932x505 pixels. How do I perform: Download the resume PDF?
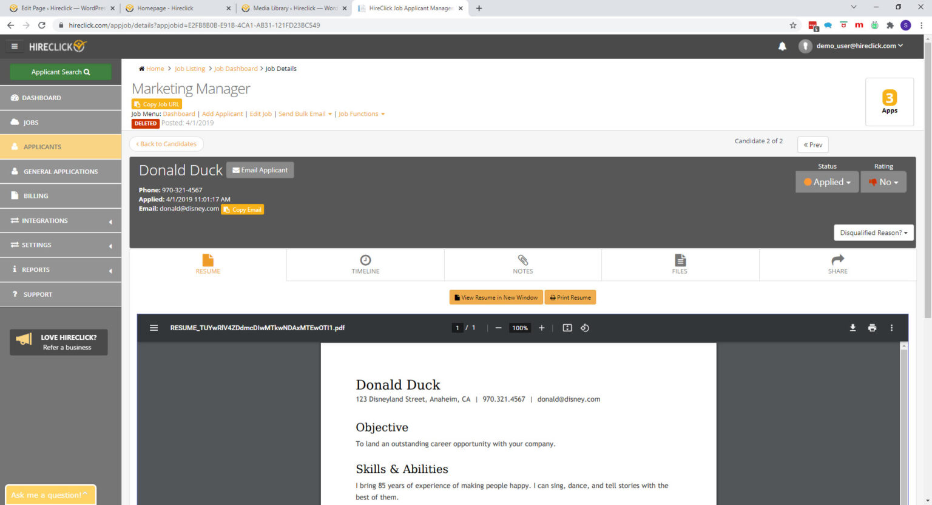point(853,327)
